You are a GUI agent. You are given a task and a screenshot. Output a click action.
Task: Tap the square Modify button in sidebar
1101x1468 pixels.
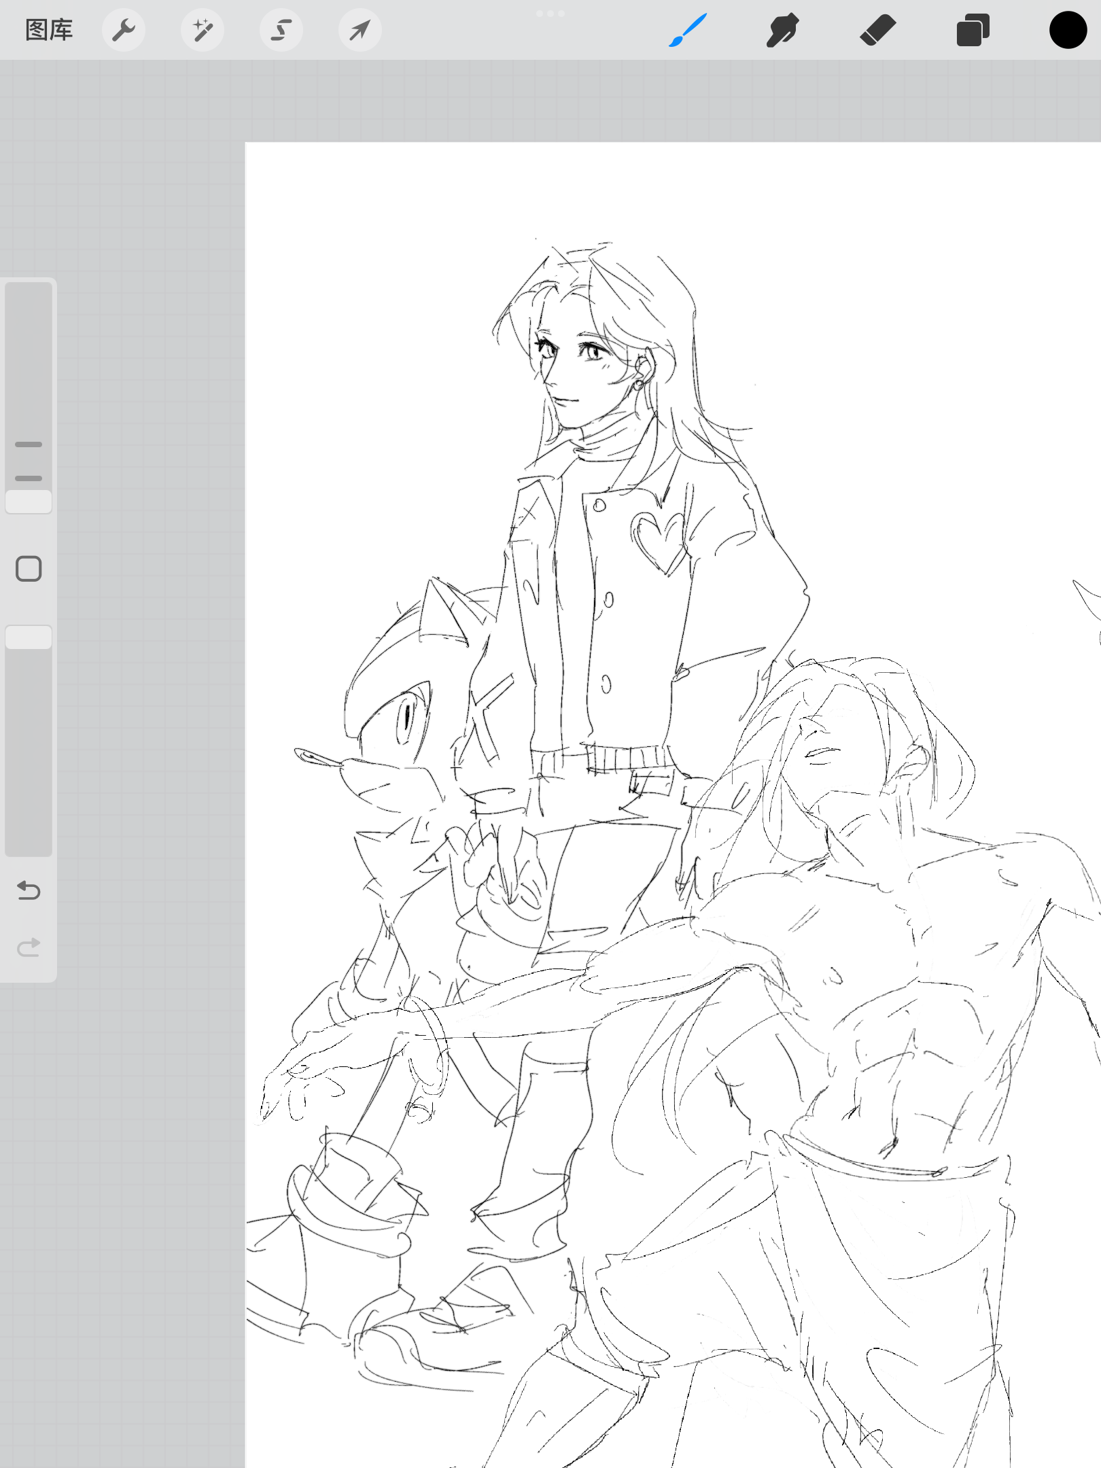pos(29,569)
